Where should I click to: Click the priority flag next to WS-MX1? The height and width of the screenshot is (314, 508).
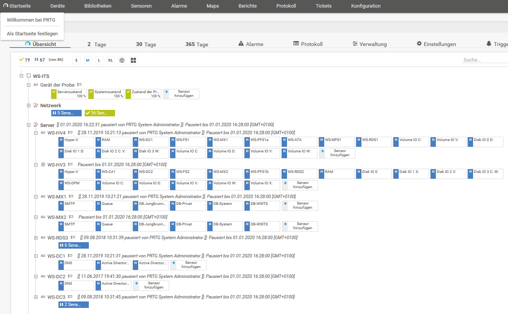click(71, 197)
